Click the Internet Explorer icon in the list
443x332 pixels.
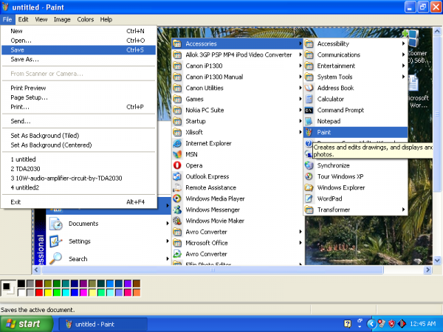pyautogui.click(x=177, y=143)
